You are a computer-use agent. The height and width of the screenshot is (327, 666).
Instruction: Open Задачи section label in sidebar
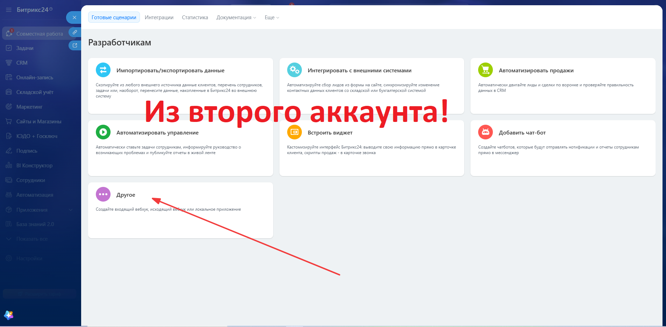tap(25, 48)
